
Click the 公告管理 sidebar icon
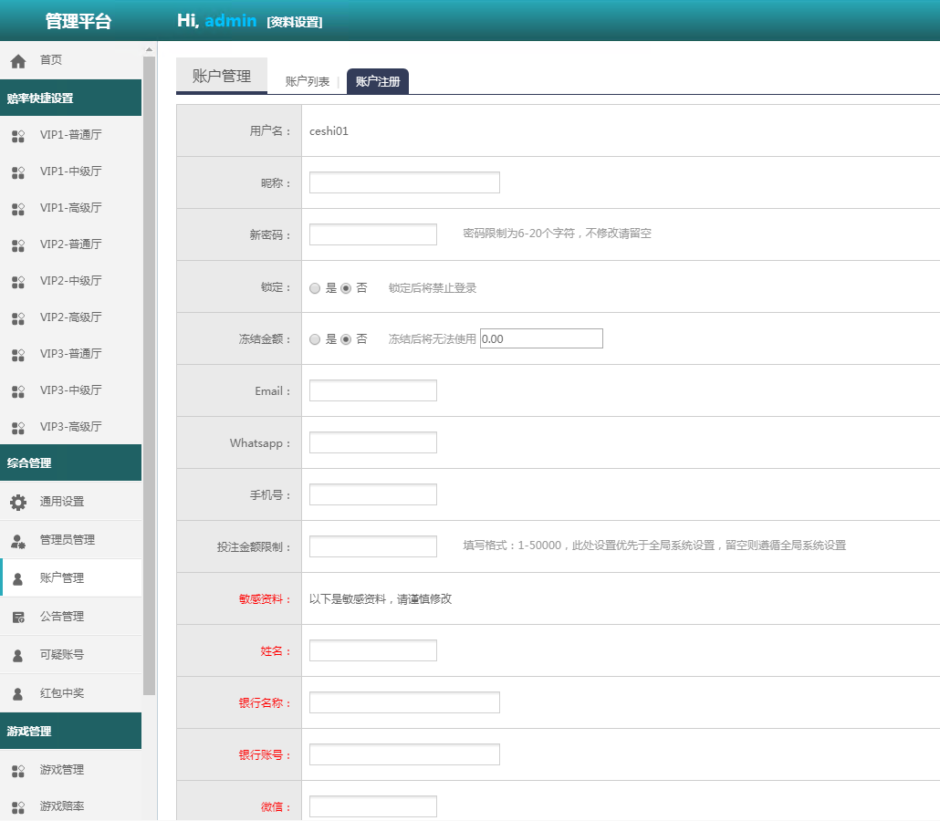(17, 617)
